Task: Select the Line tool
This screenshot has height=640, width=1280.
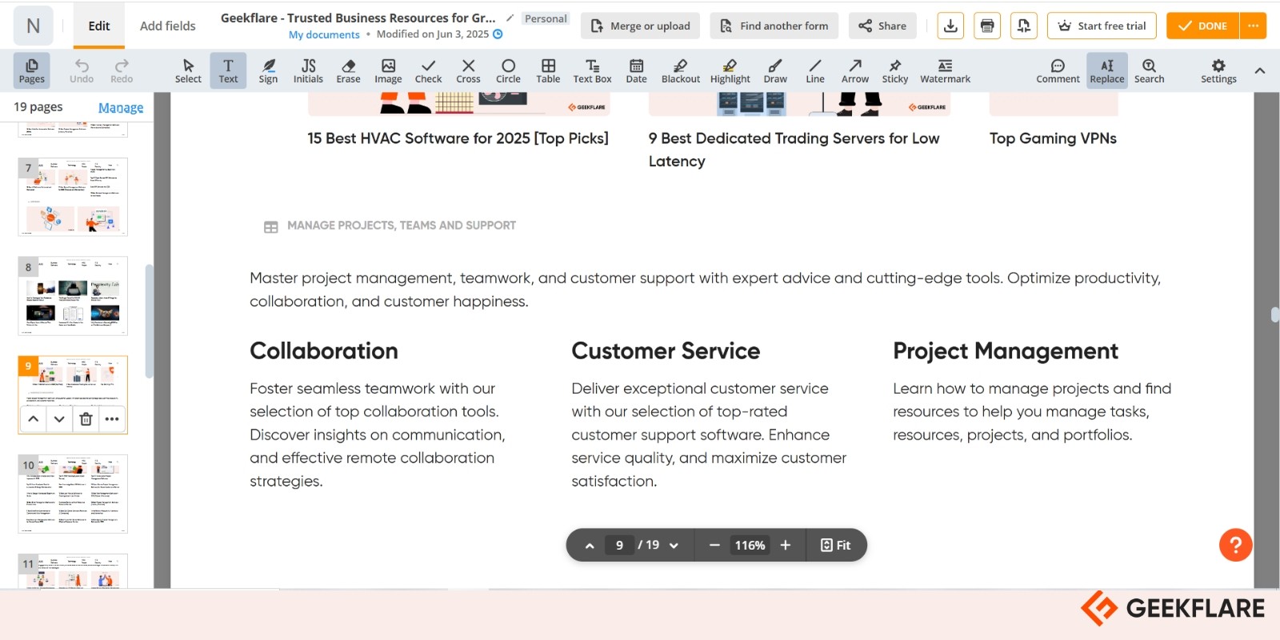Action: click(815, 70)
